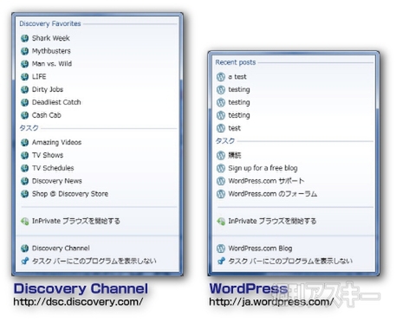
Task: Click the WordPress icon beside 購読
Action: tap(221, 155)
